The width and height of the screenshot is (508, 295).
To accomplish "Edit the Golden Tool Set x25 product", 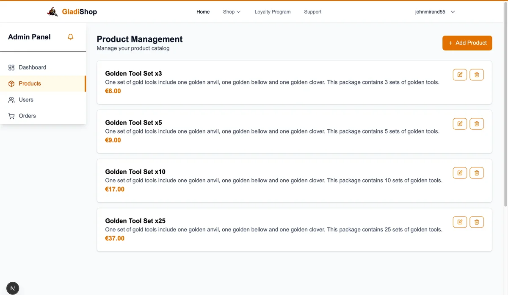I will point(460,222).
